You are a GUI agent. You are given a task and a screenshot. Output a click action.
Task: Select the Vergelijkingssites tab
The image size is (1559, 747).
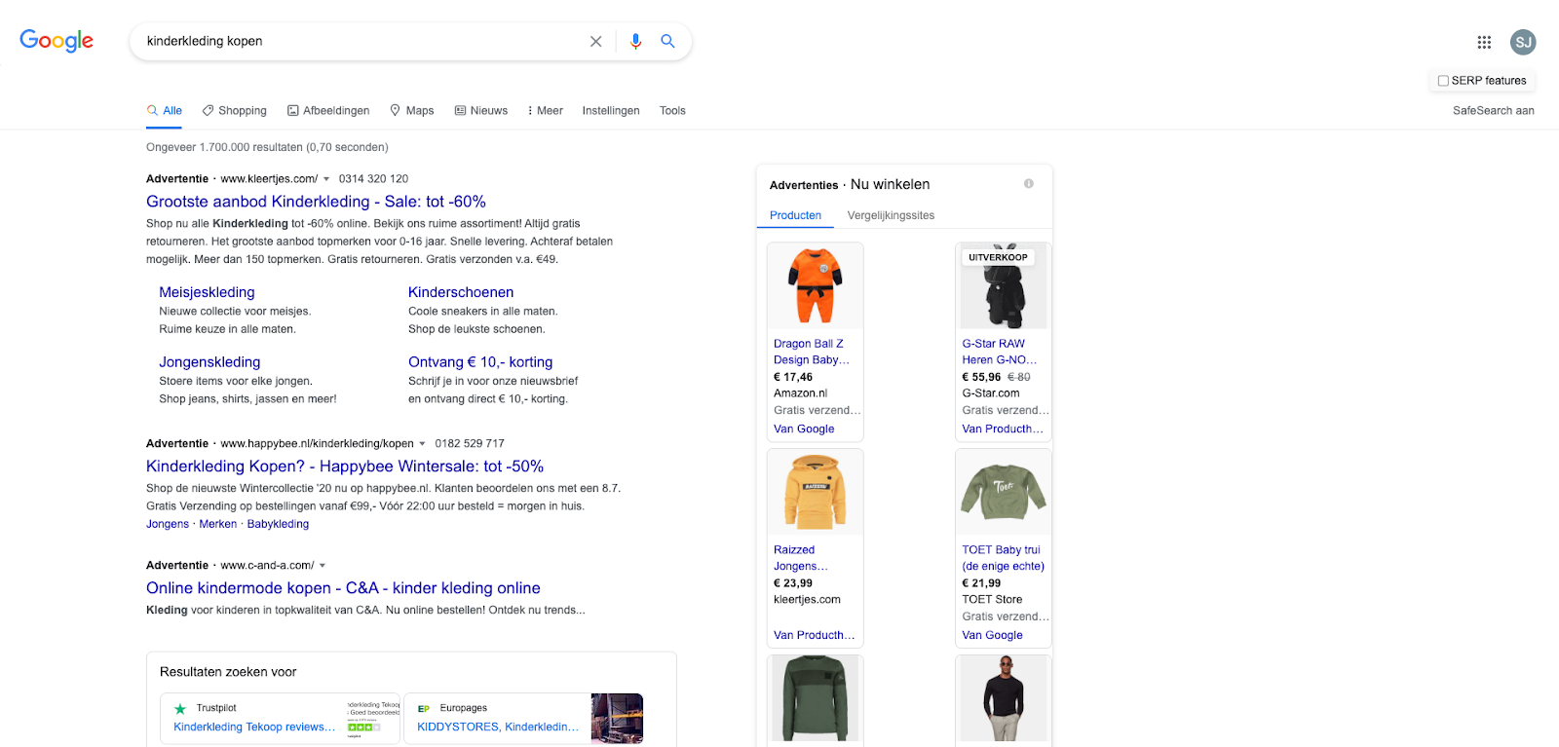(x=891, y=215)
